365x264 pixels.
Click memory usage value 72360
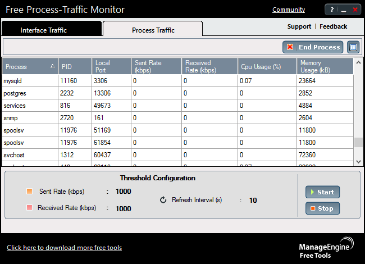pos(325,155)
